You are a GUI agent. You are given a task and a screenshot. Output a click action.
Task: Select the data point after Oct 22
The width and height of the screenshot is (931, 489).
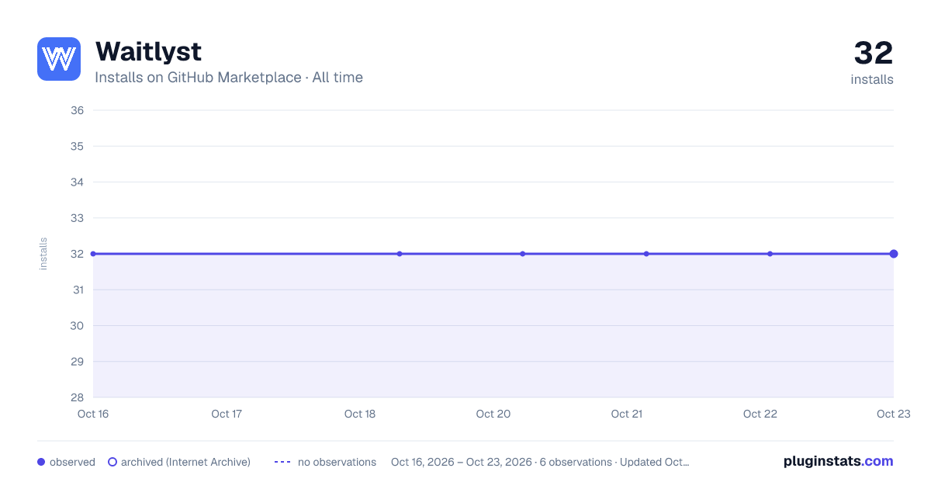tap(770, 254)
